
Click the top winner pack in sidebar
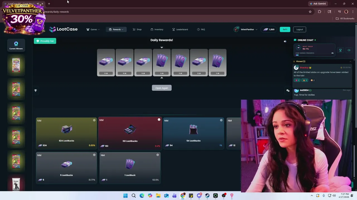point(16,65)
